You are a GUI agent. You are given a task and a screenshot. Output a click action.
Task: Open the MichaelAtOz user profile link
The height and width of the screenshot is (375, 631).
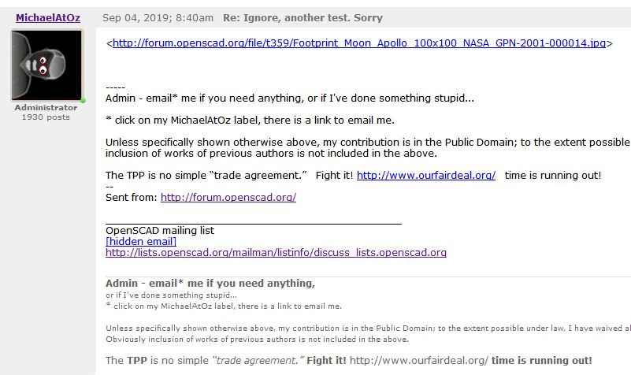pos(47,17)
